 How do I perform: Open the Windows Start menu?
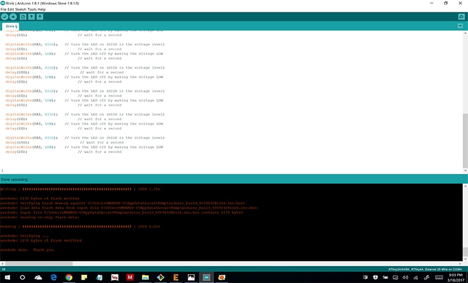point(8,277)
